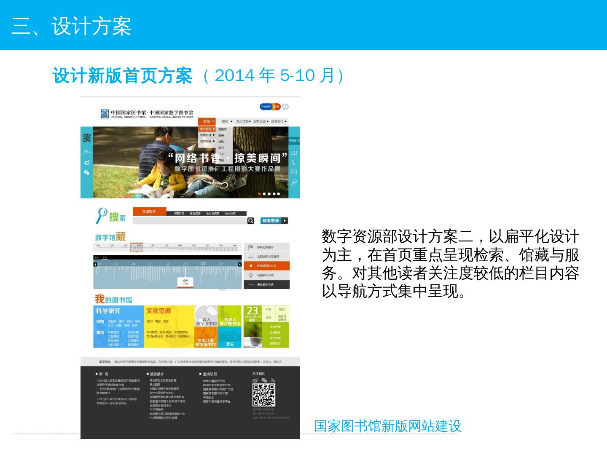This screenshot has width=607, height=455.
Task: Click the map pin icon for 地图展示方式
Action: [x=251, y=276]
